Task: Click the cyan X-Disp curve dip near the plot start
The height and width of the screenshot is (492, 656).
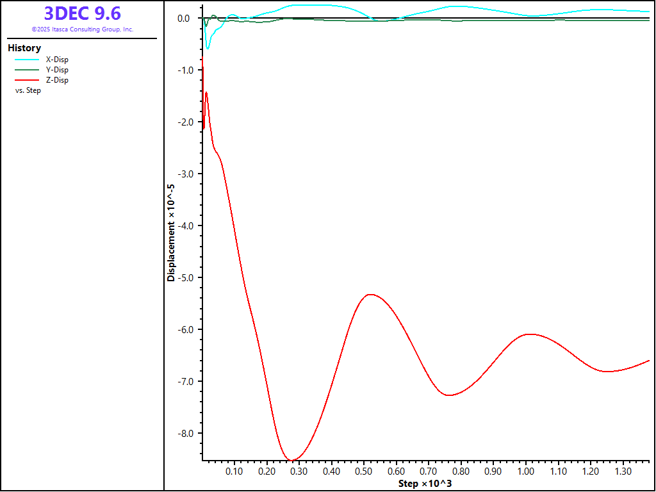Action: pos(208,48)
